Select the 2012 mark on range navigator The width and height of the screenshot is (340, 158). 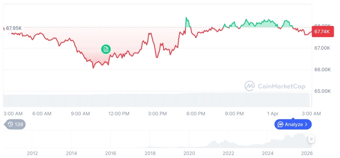click(32, 153)
